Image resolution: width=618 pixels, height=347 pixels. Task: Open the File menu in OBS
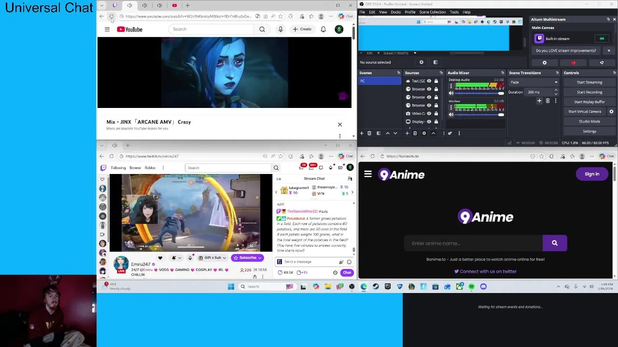362,12
